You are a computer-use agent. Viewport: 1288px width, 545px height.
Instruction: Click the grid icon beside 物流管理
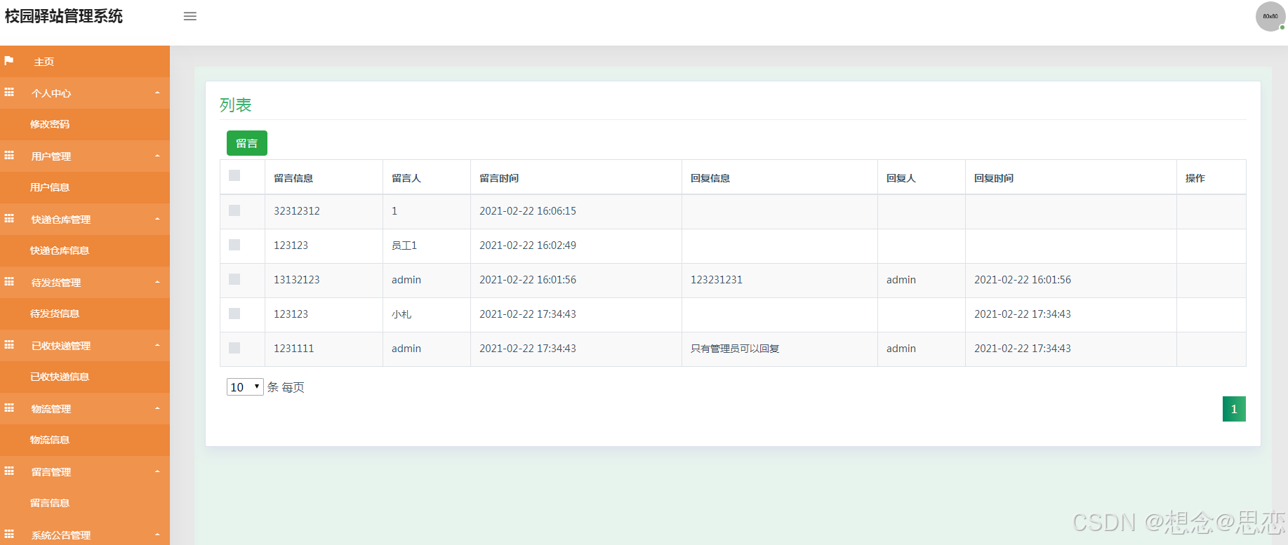(9, 408)
